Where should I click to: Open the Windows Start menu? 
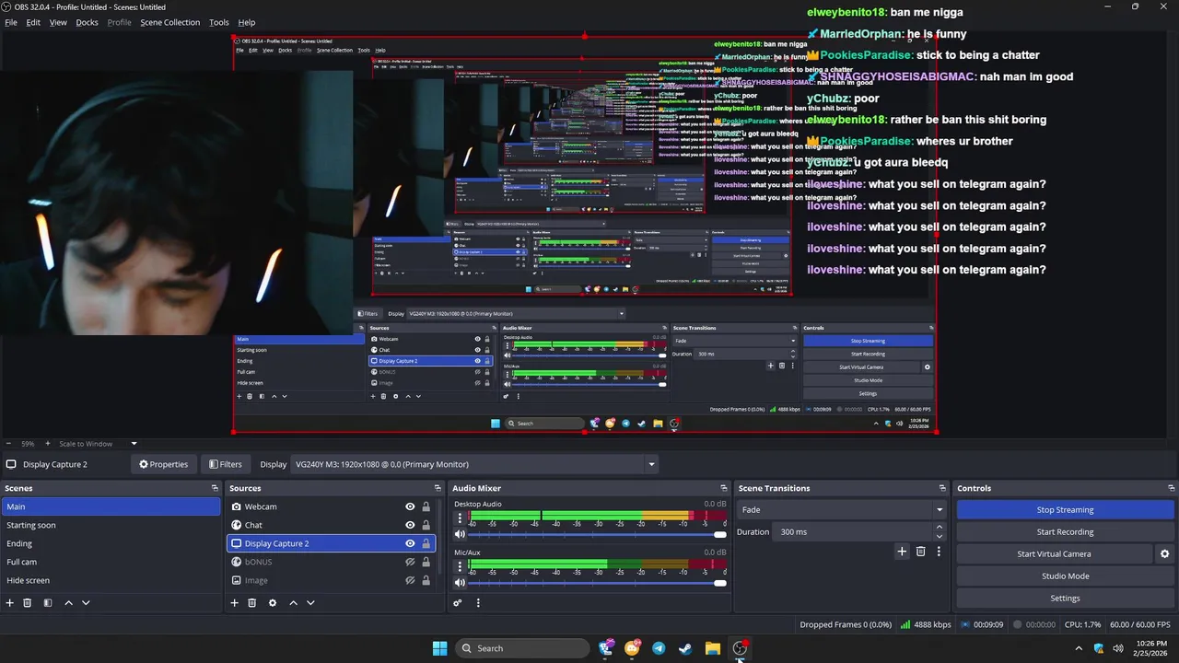439,648
